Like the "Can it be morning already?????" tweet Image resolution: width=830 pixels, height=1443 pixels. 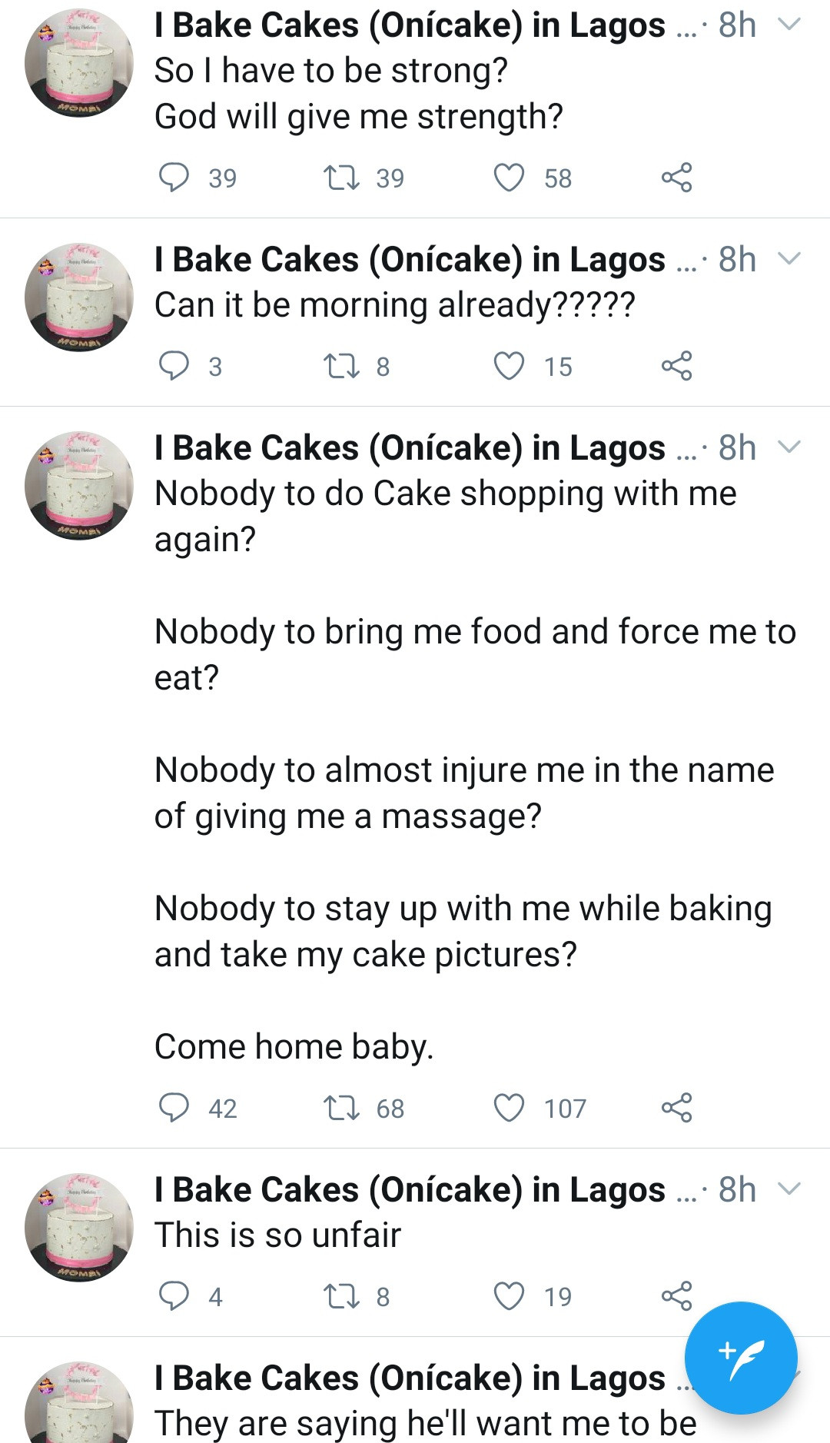point(509,366)
